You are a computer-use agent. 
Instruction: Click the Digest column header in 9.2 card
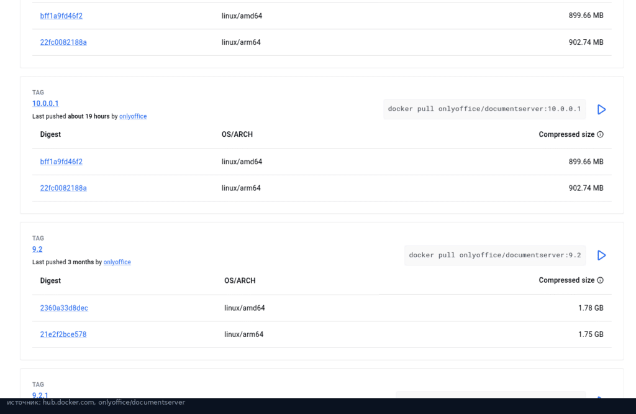(x=50, y=280)
